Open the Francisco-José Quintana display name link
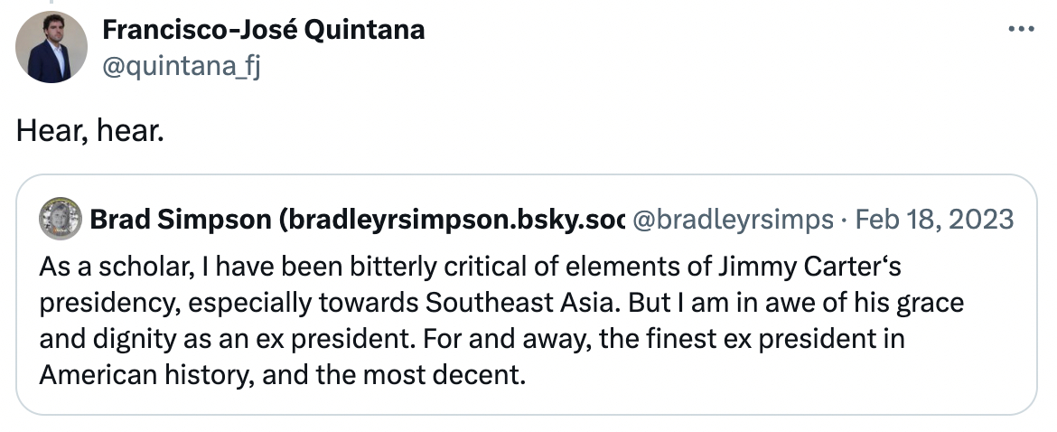The image size is (1057, 432). coord(263,30)
